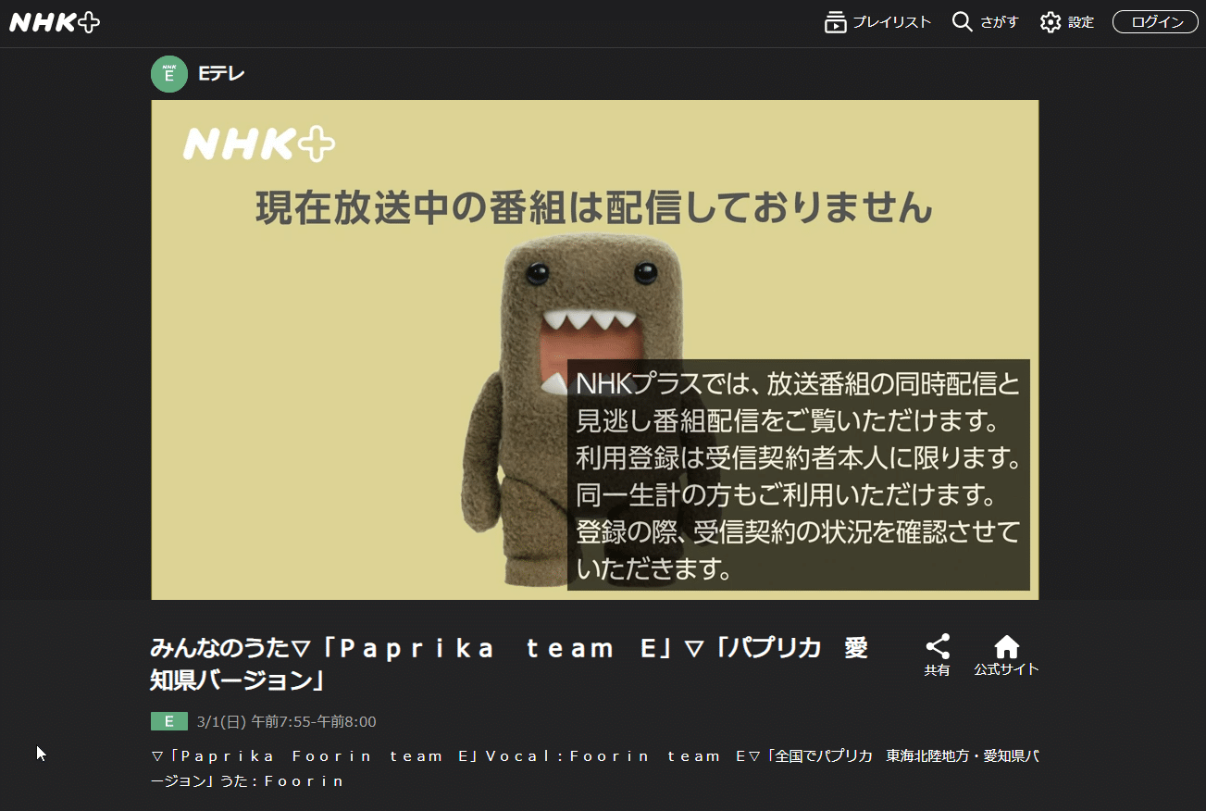Image resolution: width=1206 pixels, height=811 pixels.
Task: Open 公式サイト link
Action: [x=1006, y=669]
